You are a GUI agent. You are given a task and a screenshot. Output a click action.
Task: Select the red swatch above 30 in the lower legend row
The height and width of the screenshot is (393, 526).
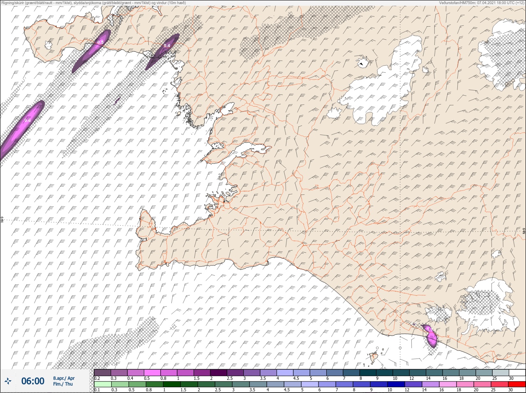517,384
